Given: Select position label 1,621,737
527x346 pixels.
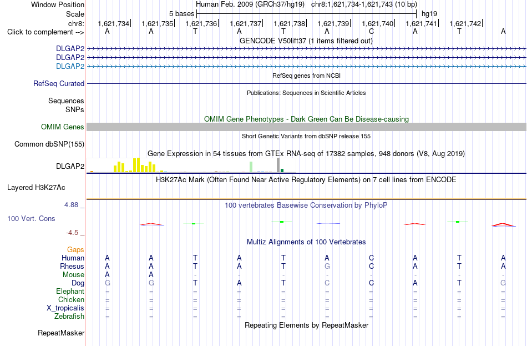Looking at the screenshot, I should point(245,23).
